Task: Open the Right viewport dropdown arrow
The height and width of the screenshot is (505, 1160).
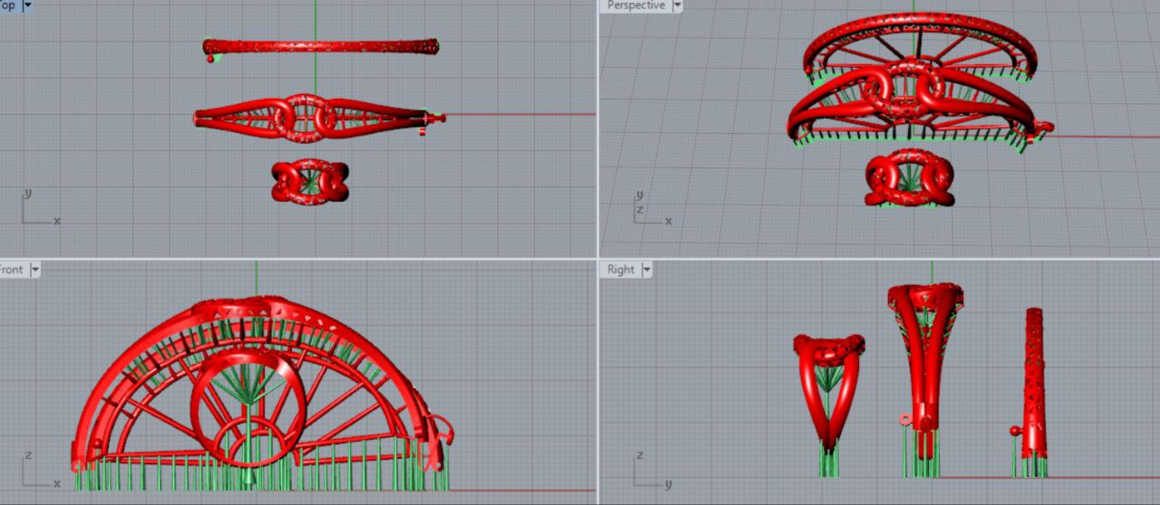Action: coord(647,270)
